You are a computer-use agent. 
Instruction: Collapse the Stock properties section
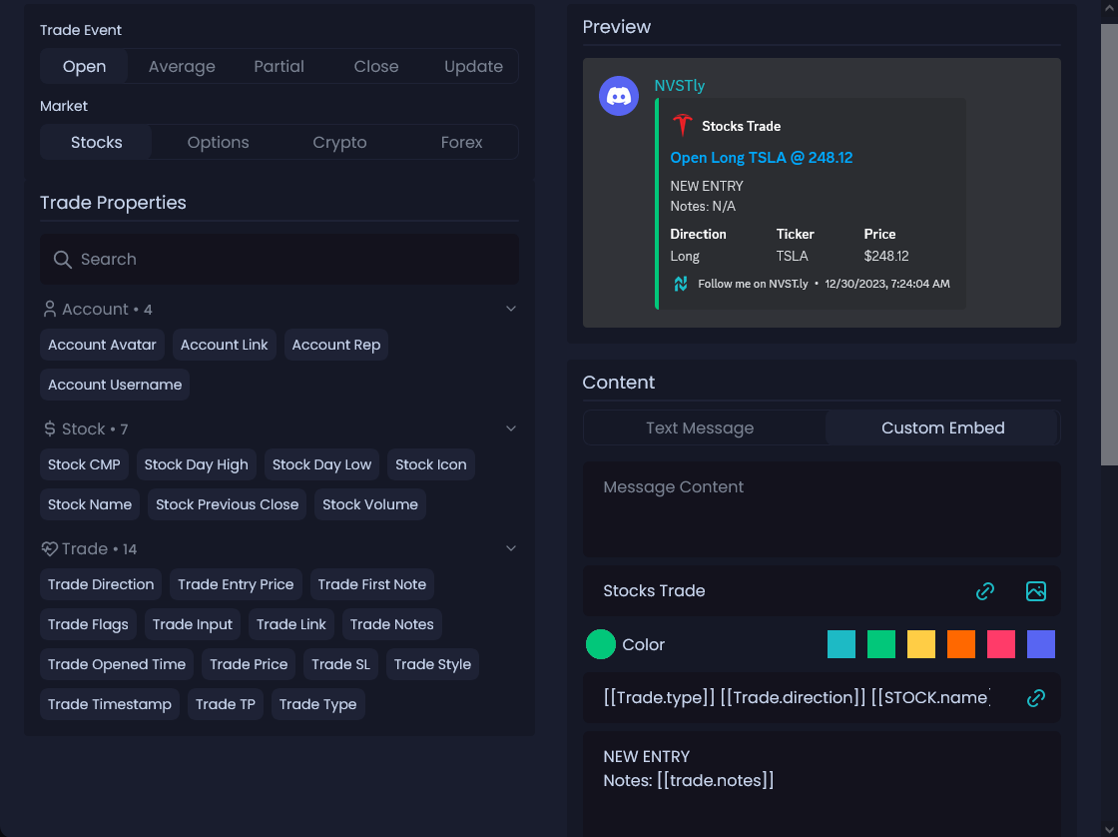pos(510,428)
